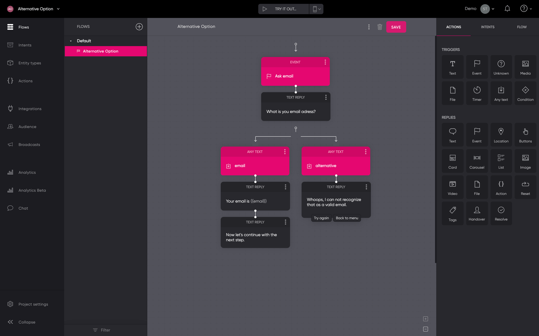The image size is (539, 336).
Task: Add a new flow with plus icon
Action: coord(139,27)
